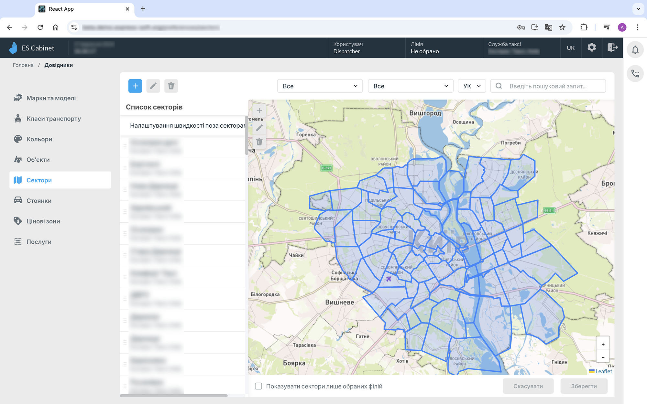Viewport: 647px width, 404px height.
Task: Click the delete trash button in list toolbar
Action: click(x=171, y=86)
